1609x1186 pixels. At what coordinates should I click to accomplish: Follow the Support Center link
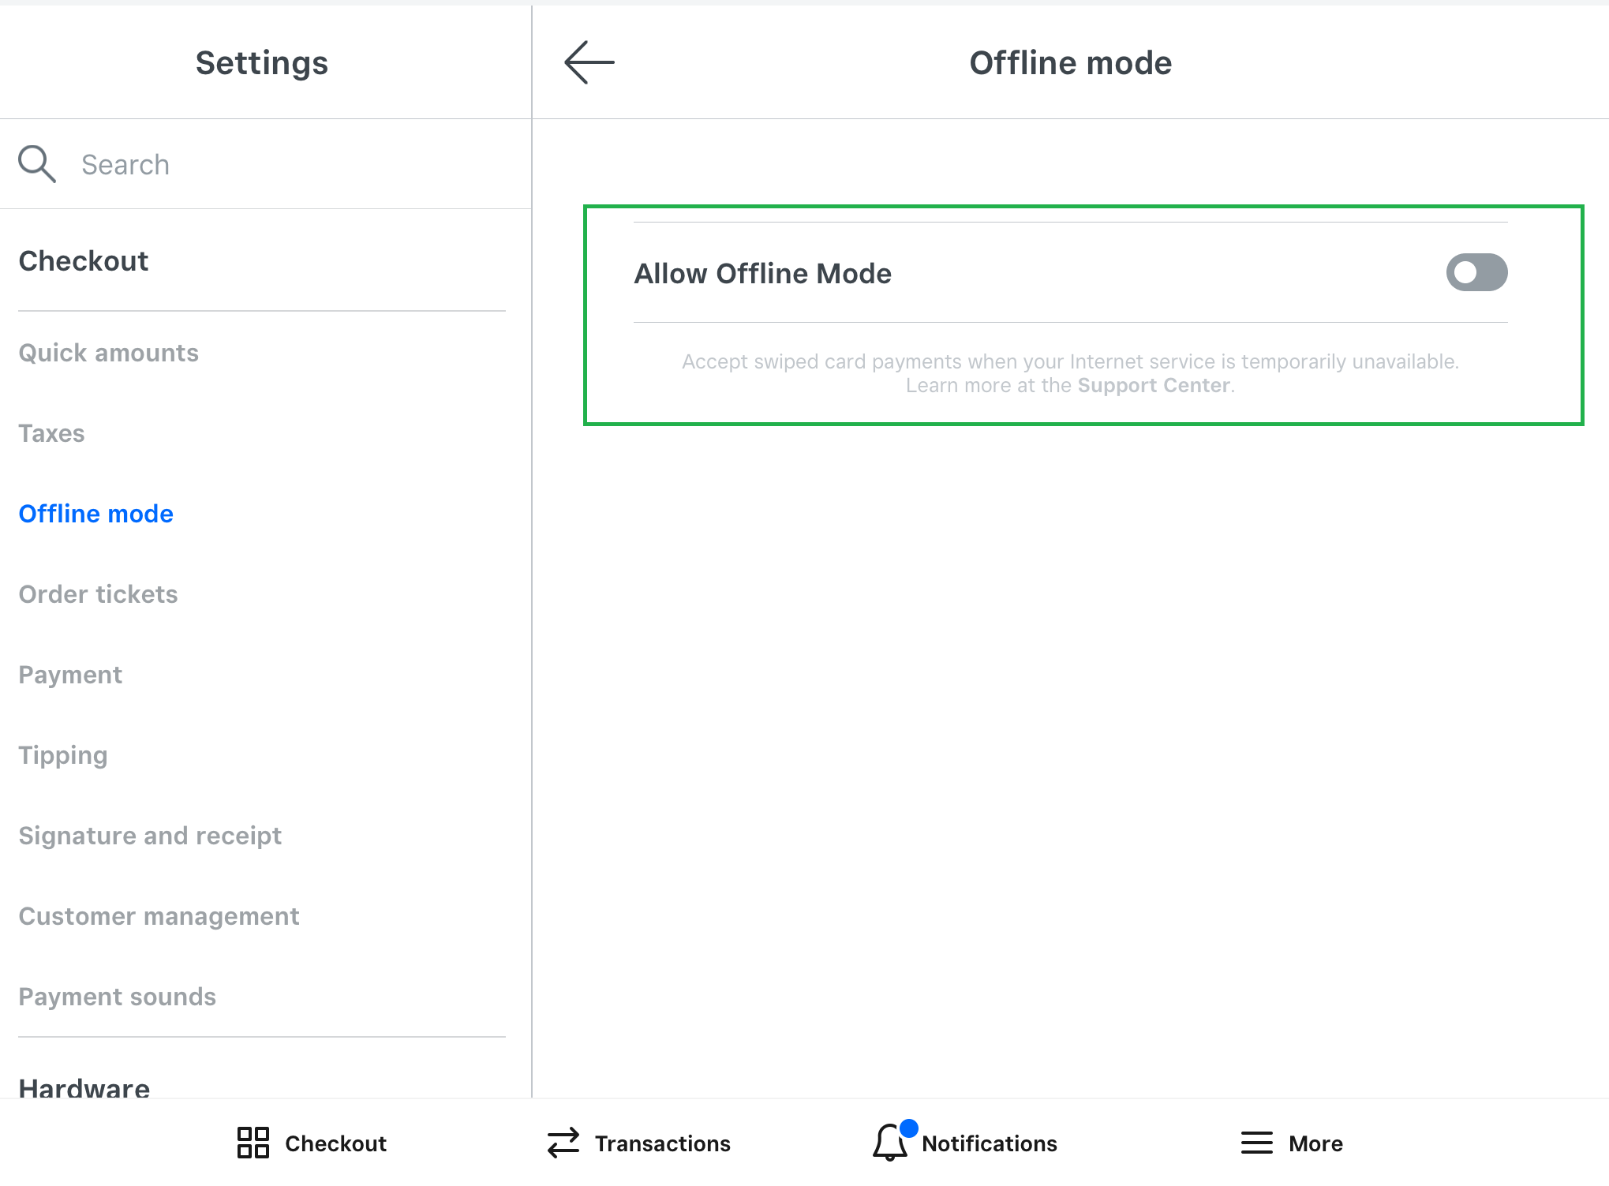click(x=1154, y=385)
